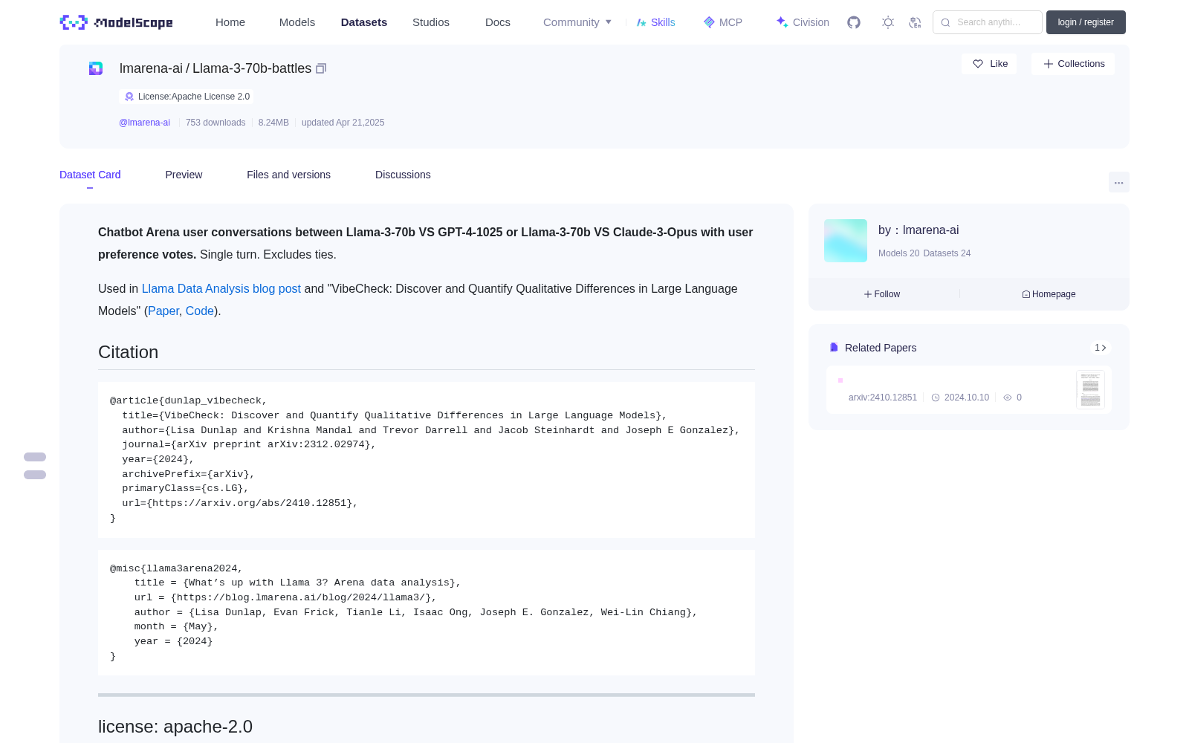Open Datasets in navigation
This screenshot has width=1189, height=743.
(364, 22)
